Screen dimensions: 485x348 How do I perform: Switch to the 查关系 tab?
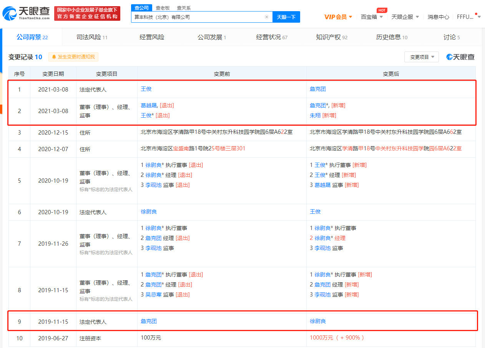[x=183, y=7]
